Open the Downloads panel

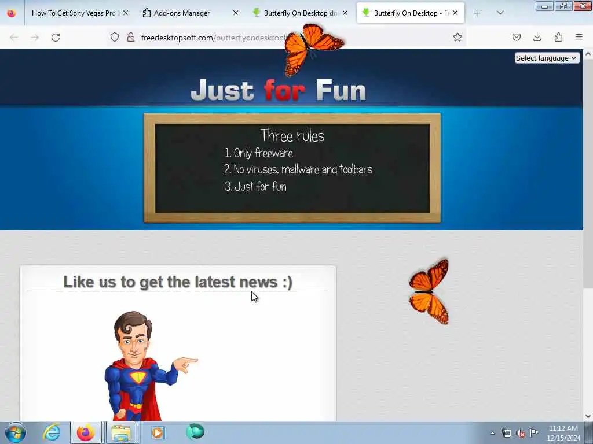[x=537, y=37]
